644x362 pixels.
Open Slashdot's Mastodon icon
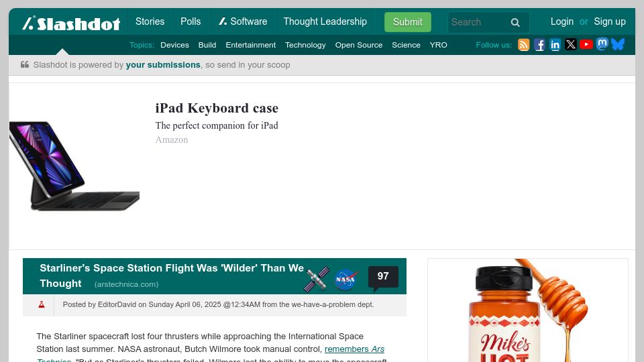point(602,44)
